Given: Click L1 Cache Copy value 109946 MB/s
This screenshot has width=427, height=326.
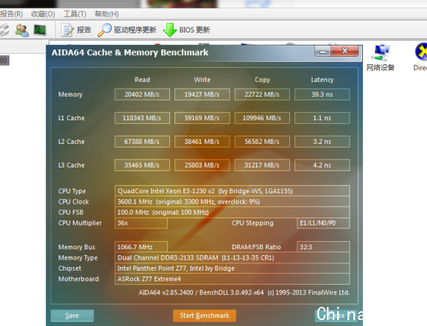Looking at the screenshot, I should [262, 118].
